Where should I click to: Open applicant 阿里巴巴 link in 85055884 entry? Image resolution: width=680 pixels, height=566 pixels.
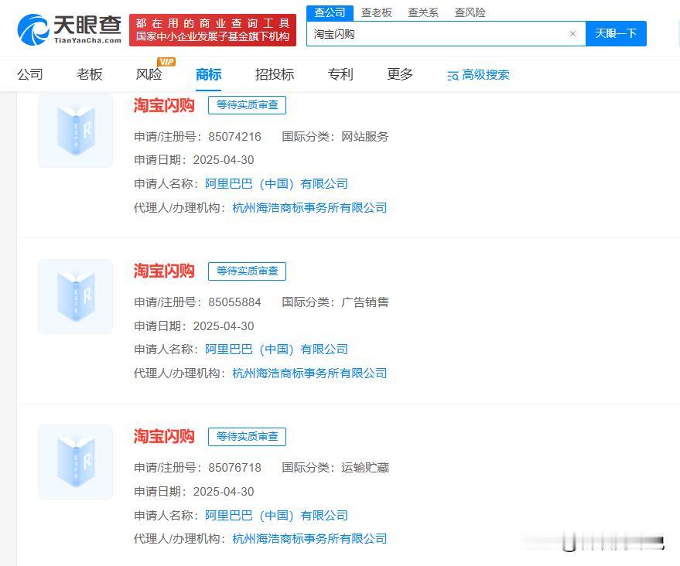click(276, 349)
